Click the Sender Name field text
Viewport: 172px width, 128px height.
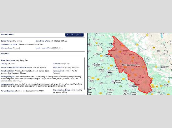click(11, 41)
